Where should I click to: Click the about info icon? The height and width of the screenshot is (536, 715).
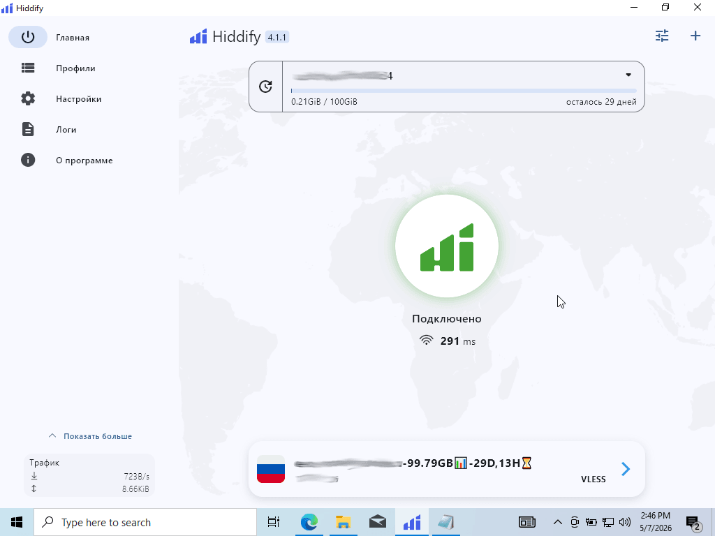coord(28,160)
